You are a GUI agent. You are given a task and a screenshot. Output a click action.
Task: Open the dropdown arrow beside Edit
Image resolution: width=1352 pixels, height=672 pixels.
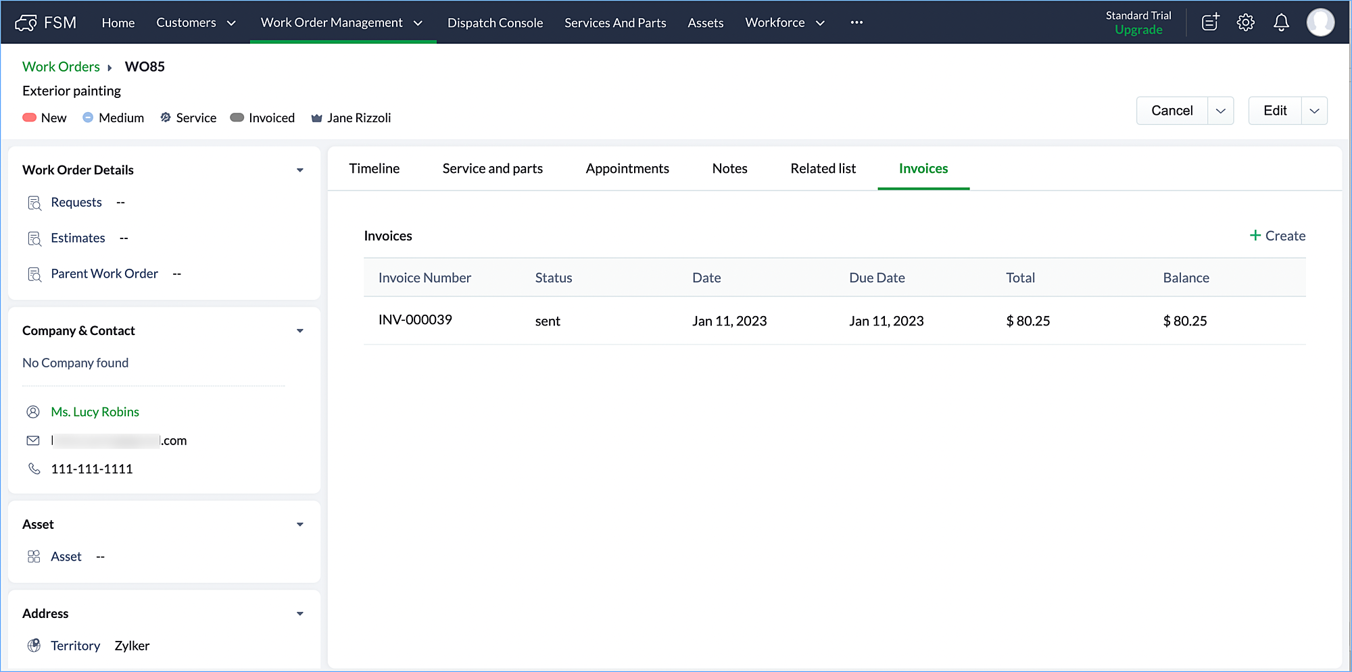pos(1314,111)
